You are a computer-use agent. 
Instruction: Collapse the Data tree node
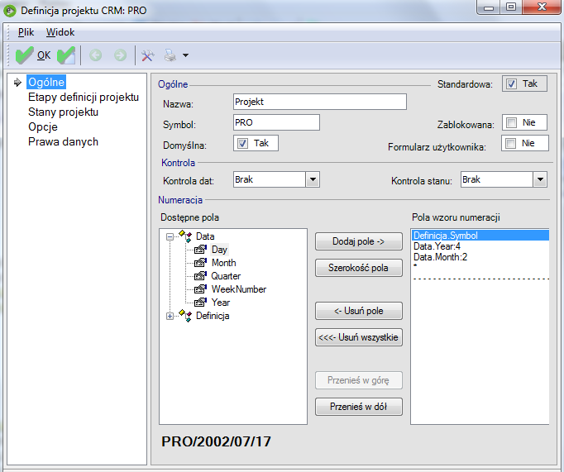pyautogui.click(x=170, y=236)
